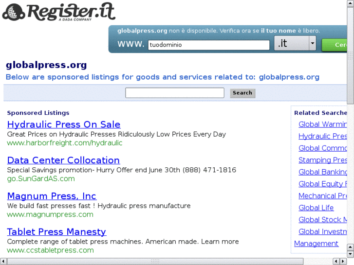Click the www.magnumpress.com link

50,214
